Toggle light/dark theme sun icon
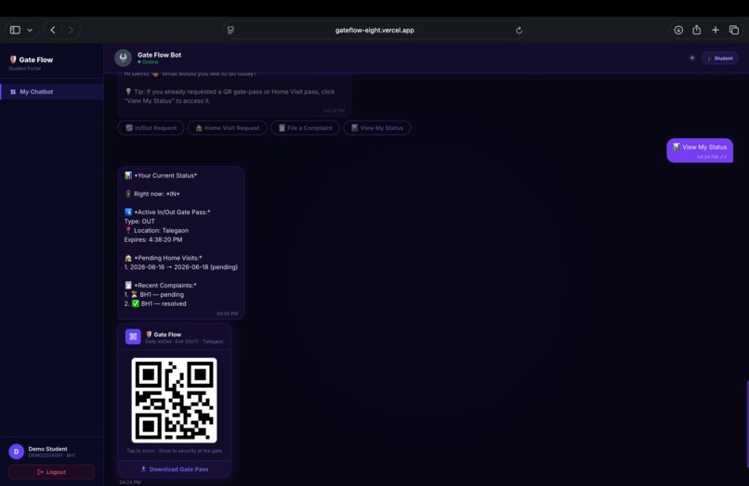Screen dimensions: 749x486 point(691,58)
